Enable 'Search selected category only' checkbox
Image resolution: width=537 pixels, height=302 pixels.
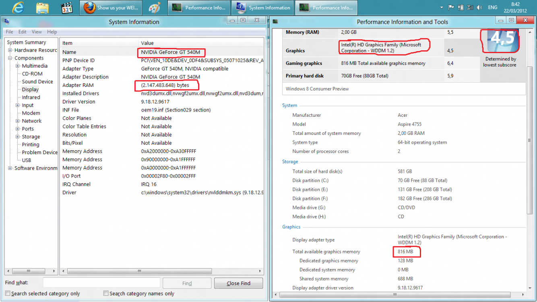[8, 294]
